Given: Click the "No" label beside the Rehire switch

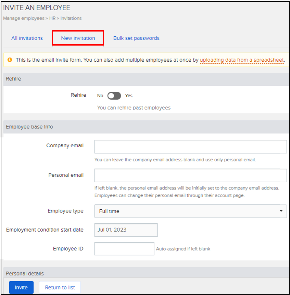Looking at the screenshot, I should tap(100, 96).
